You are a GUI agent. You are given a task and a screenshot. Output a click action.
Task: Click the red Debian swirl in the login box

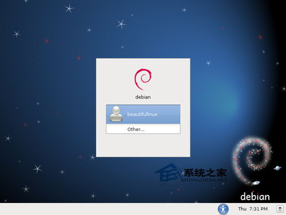pos(143,79)
